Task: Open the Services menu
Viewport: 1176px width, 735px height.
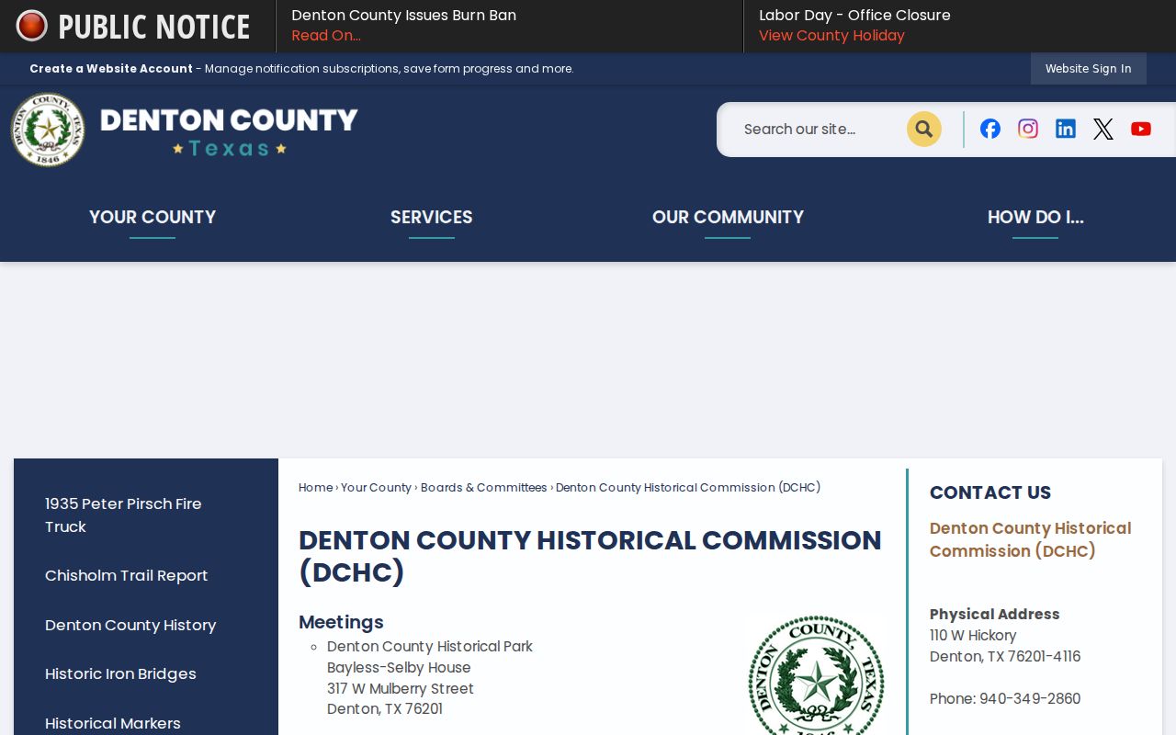Action: [431, 218]
